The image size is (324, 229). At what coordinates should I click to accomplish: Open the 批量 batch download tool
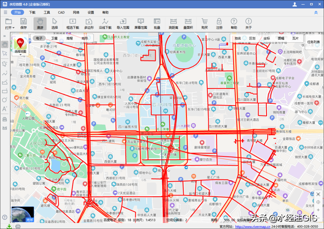pyautogui.click(x=157, y=24)
